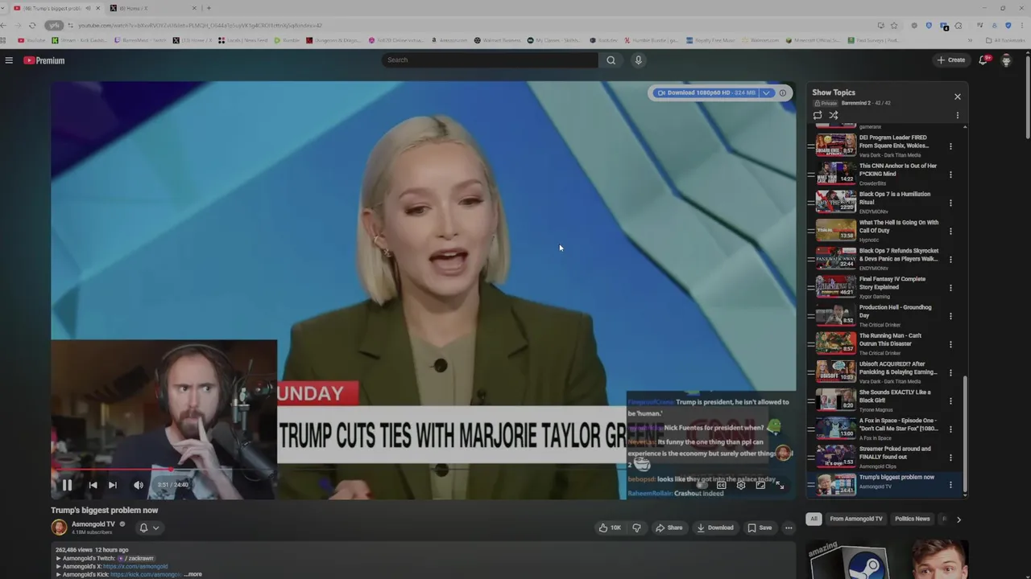1031x579 pixels.
Task: Click Download 1080p60 HD button over video
Action: [706, 93]
